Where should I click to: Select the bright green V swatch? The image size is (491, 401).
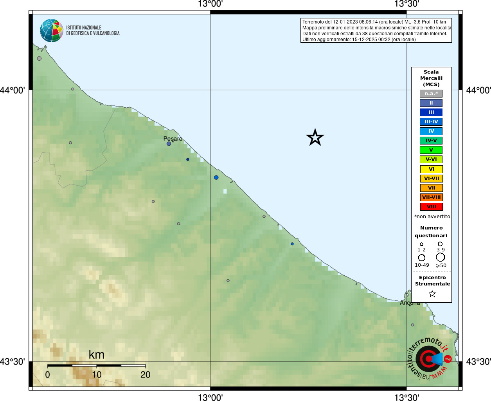[x=431, y=150]
